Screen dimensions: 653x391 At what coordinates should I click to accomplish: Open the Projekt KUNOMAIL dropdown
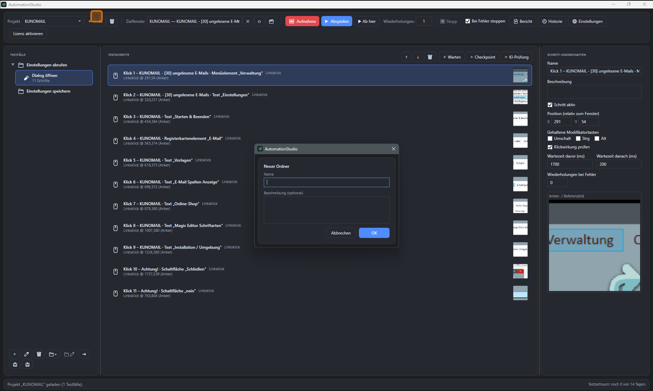point(53,21)
